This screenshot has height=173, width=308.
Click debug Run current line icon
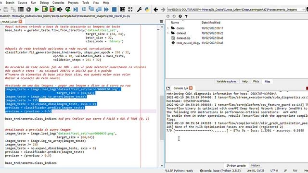83,10
